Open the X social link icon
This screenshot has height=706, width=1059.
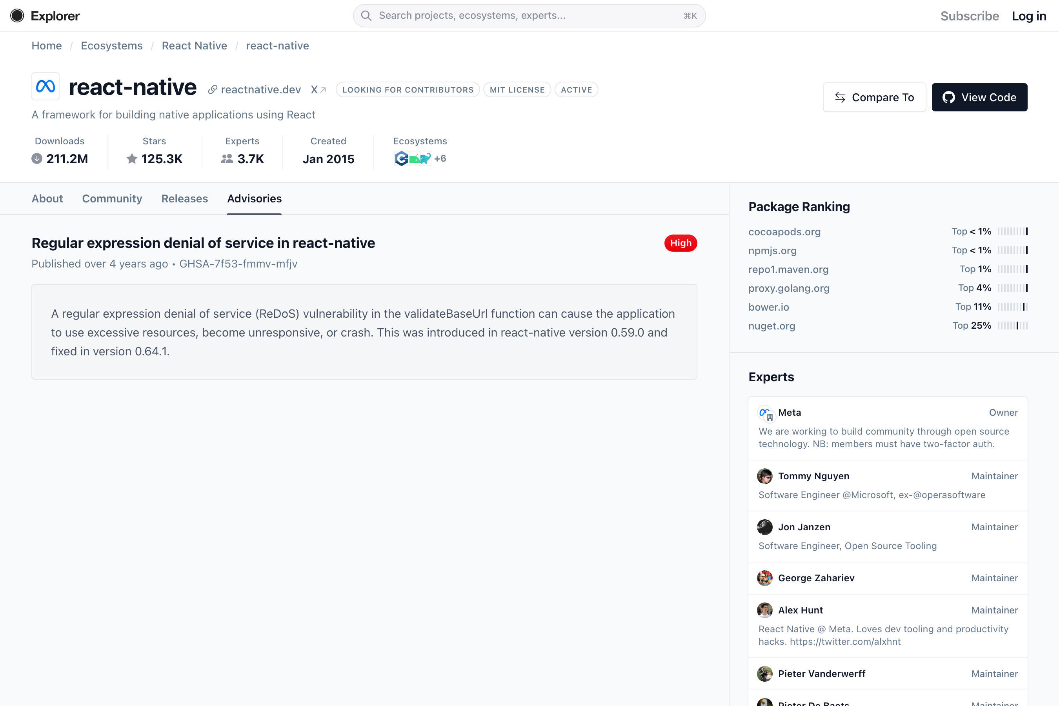318,89
